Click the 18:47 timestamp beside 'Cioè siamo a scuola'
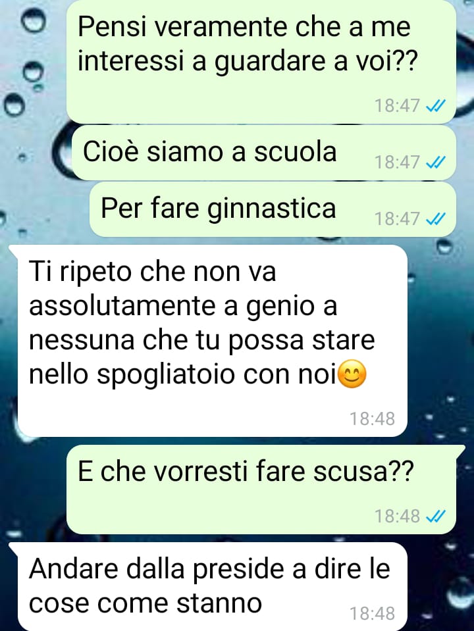 (x=397, y=163)
